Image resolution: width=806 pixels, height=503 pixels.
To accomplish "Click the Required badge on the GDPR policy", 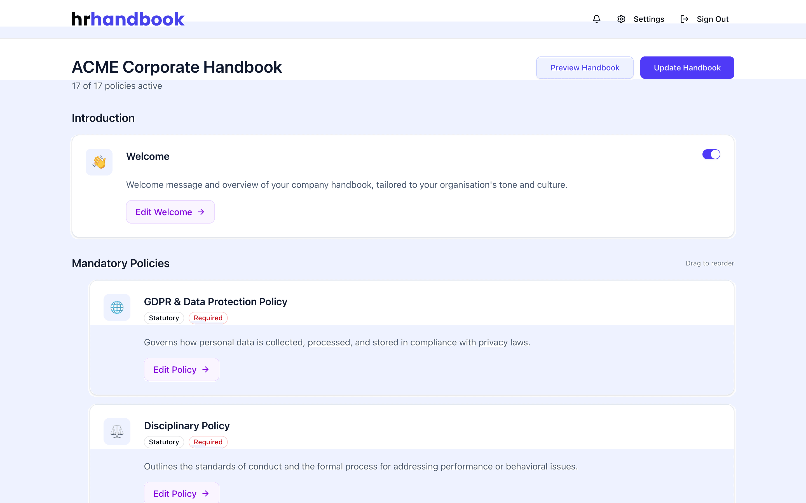I will [x=208, y=318].
